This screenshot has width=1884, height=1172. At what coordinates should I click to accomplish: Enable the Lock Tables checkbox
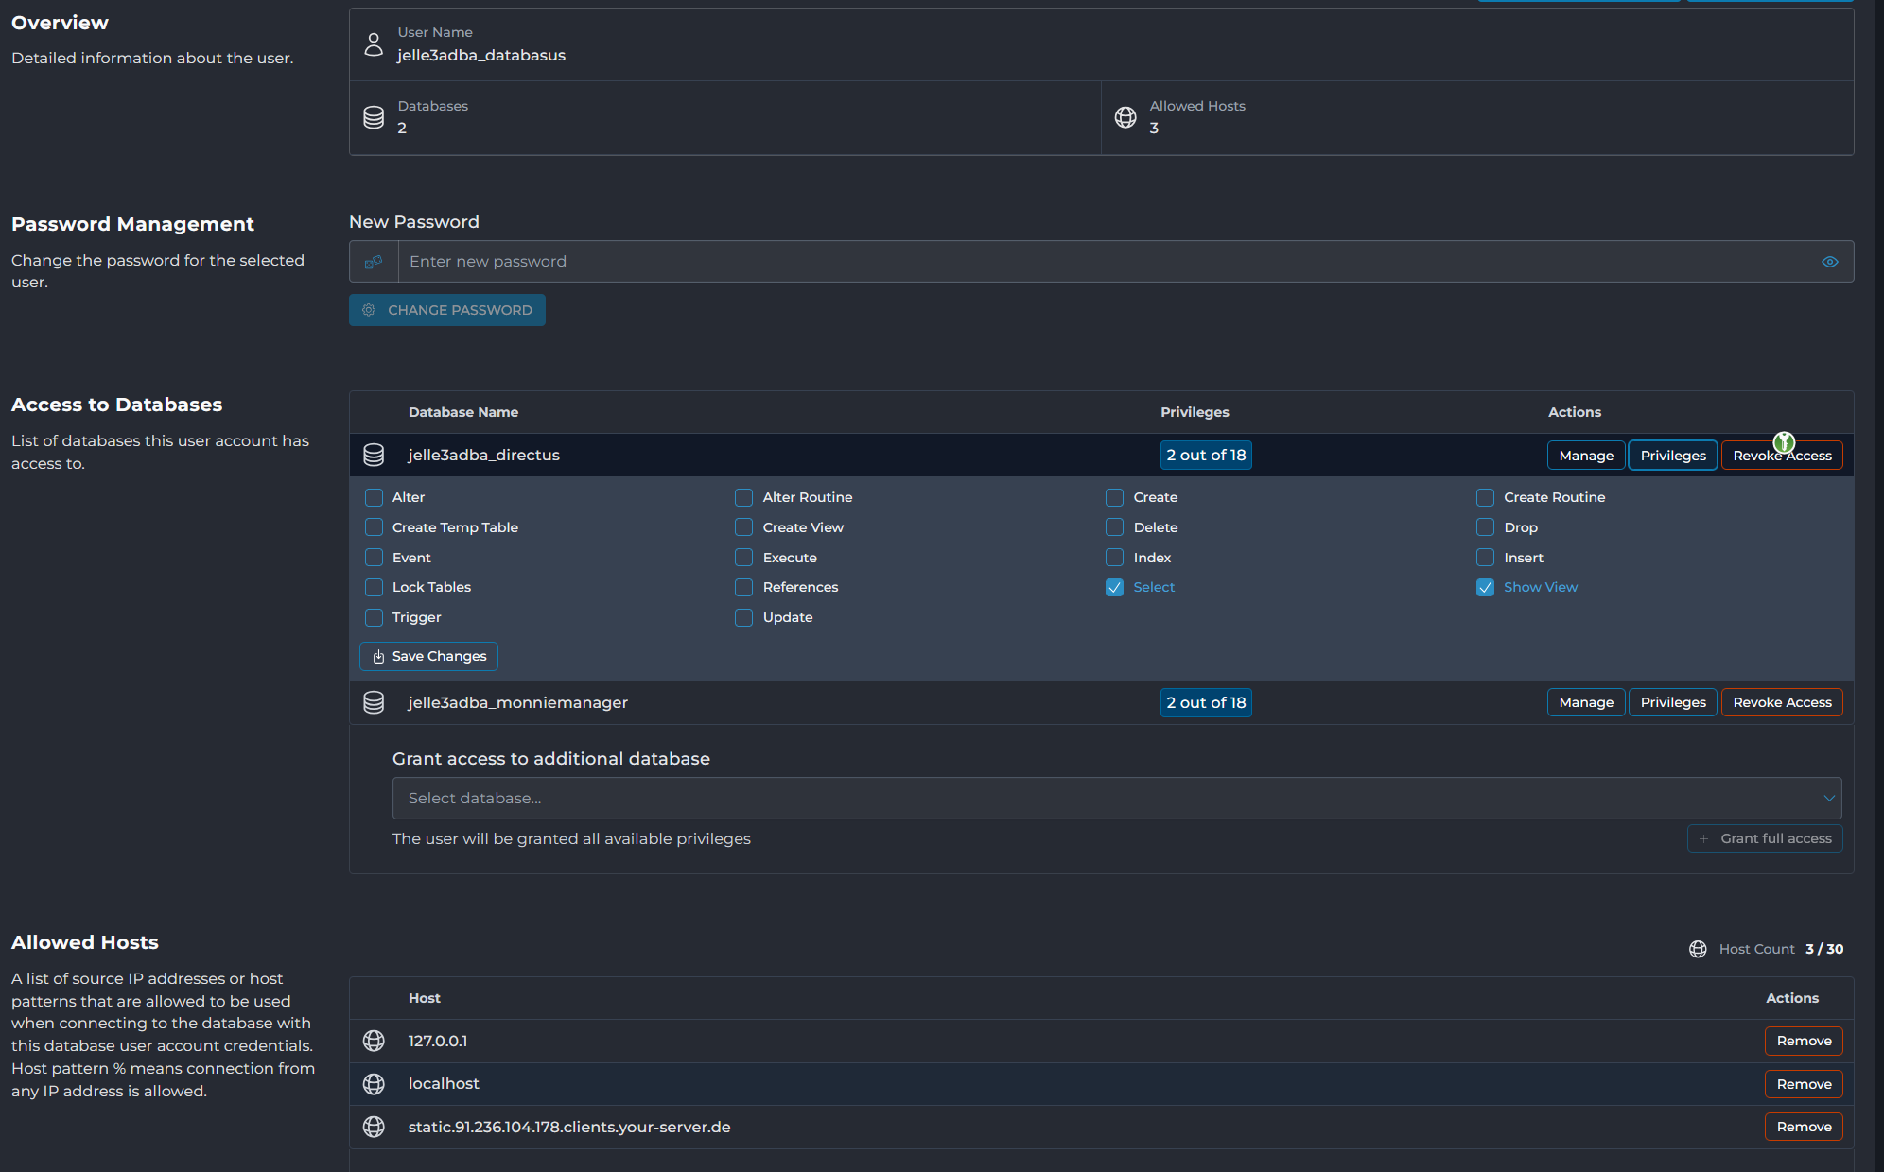point(375,587)
